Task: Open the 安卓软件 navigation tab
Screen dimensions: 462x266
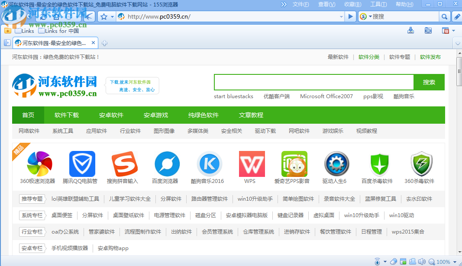Action: (x=111, y=115)
